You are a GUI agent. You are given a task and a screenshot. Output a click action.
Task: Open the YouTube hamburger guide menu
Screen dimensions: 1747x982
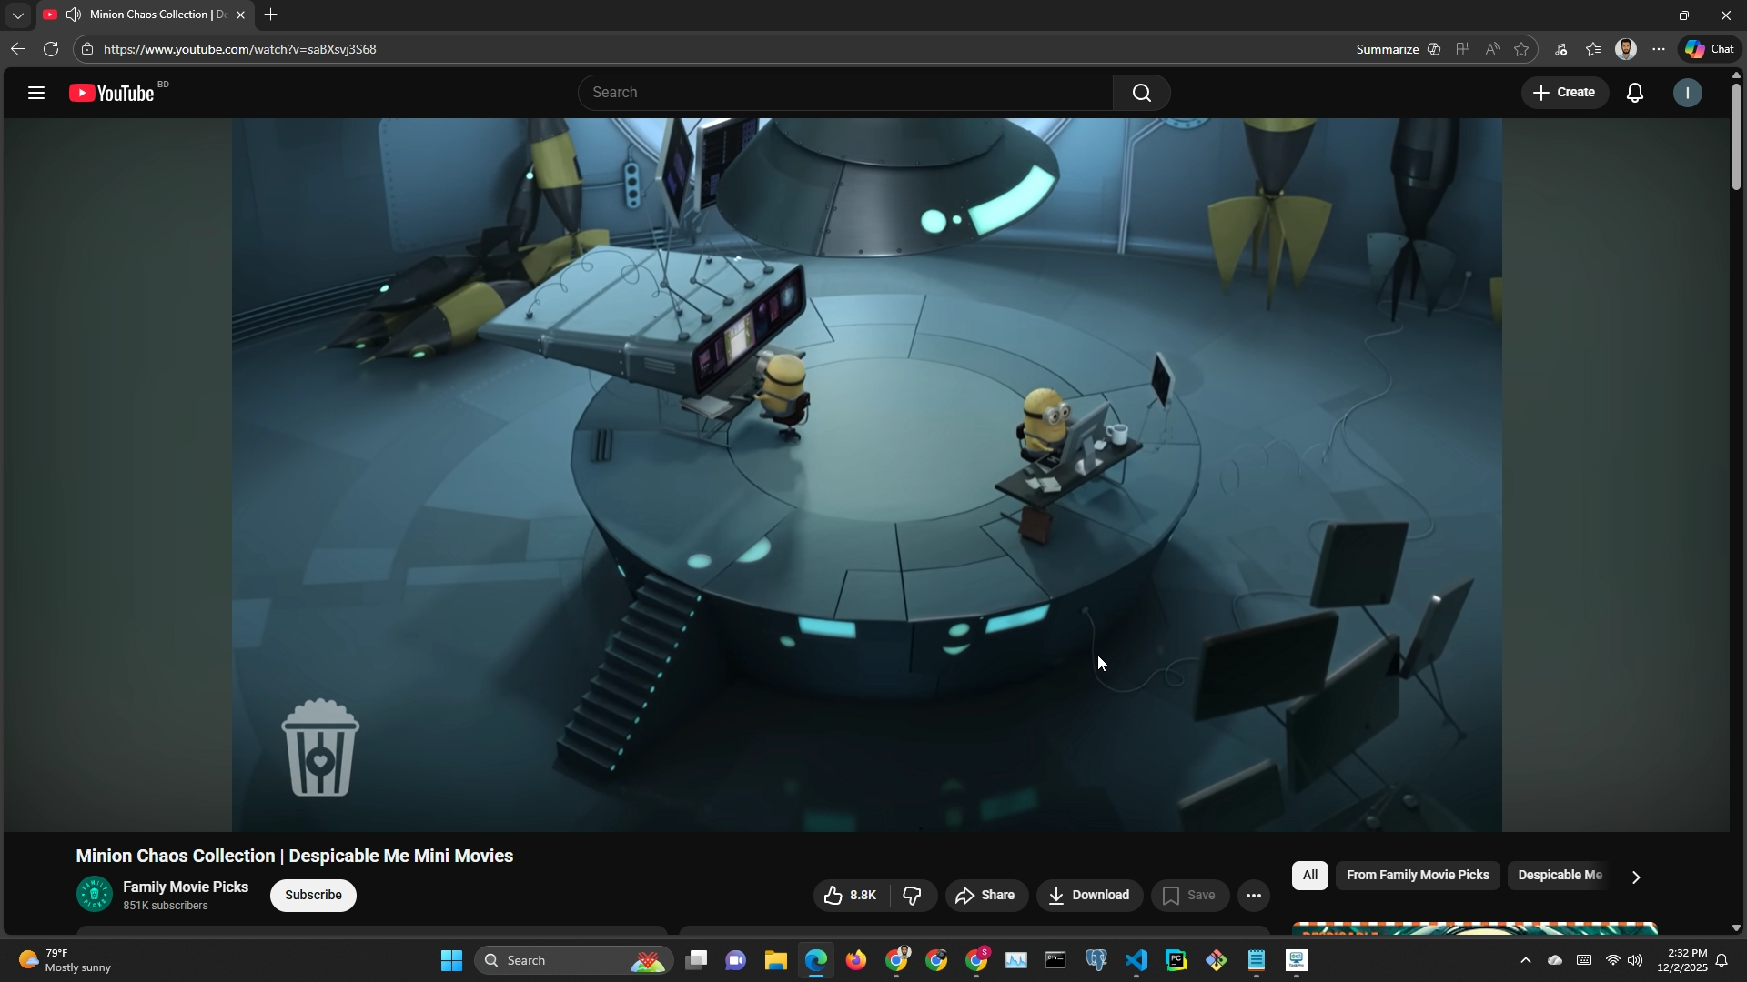(x=36, y=93)
